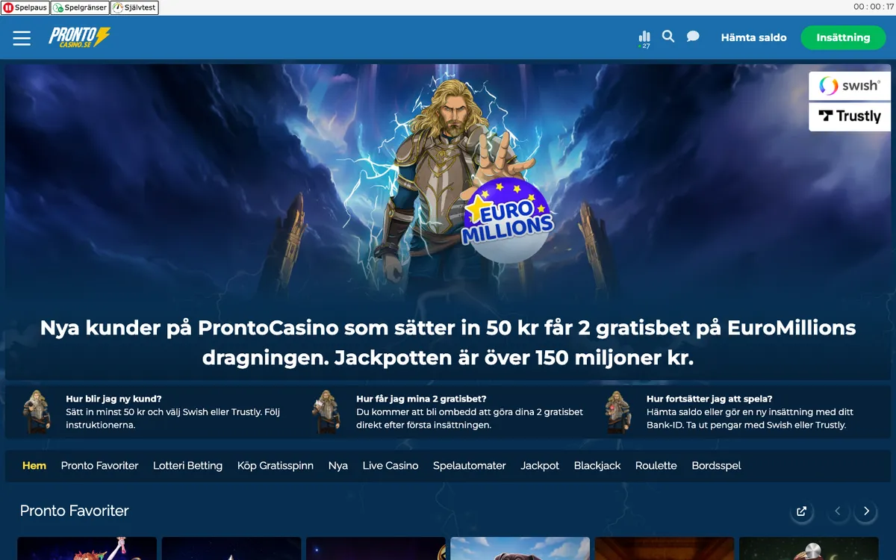Open the hamburger menu

[22, 38]
